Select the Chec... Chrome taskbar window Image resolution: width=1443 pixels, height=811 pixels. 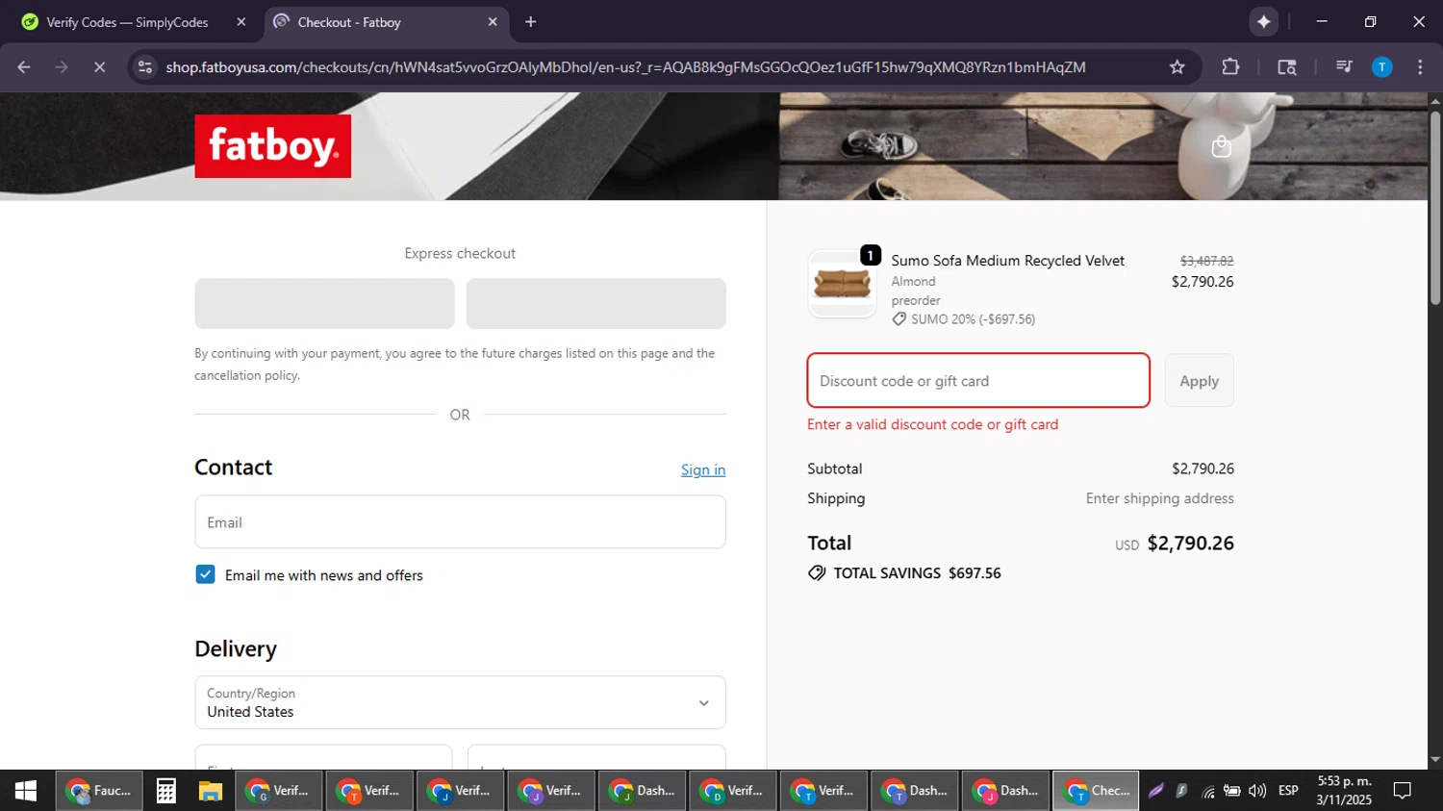[1097, 791]
